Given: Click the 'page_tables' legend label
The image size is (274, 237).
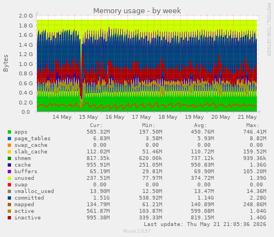Looking at the screenshot, I should pyautogui.click(x=33, y=139).
